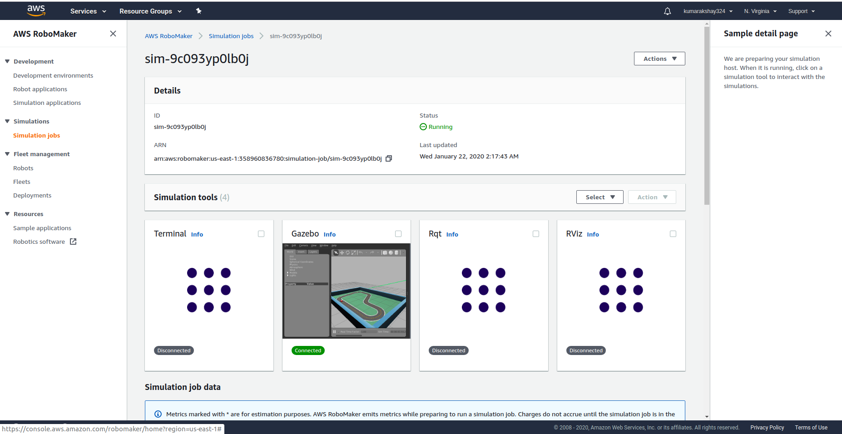The width and height of the screenshot is (842, 434).
Task: Click the external link icon beside Robotics software
Action: point(73,242)
